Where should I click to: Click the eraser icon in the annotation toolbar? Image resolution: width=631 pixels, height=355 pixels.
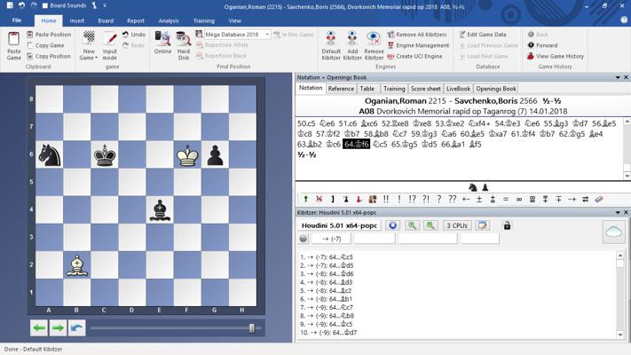tap(598, 200)
